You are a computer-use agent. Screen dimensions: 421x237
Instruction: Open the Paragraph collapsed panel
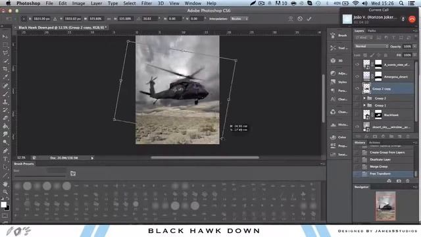click(339, 91)
